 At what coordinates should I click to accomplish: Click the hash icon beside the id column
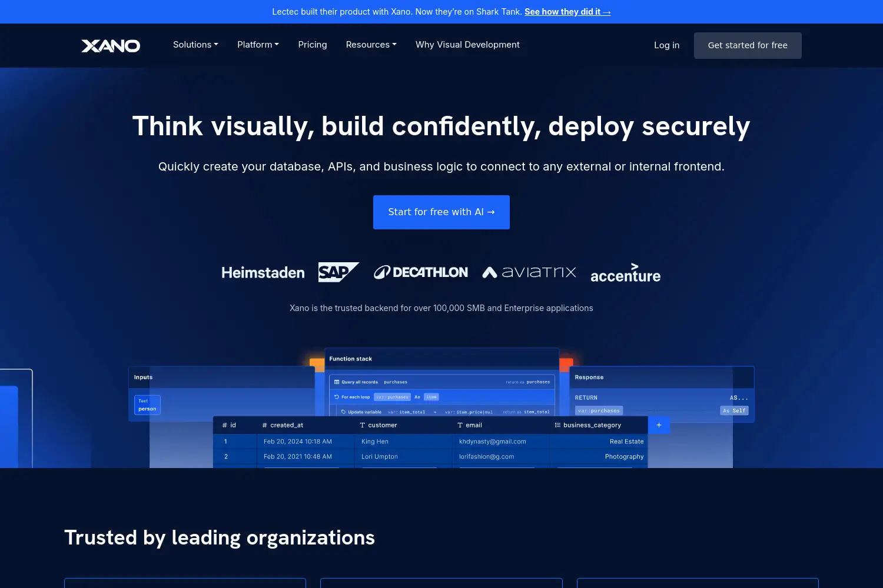(x=224, y=425)
